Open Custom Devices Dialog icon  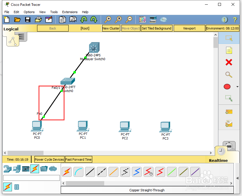(x=153, y=20)
